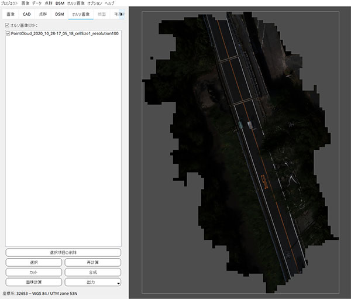Toggle the オルソ画像リスト checkbox
351x299 pixels.
point(6,26)
